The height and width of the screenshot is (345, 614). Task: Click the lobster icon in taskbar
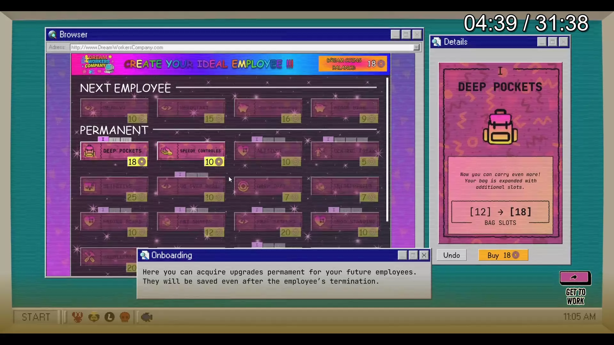pyautogui.click(x=77, y=317)
